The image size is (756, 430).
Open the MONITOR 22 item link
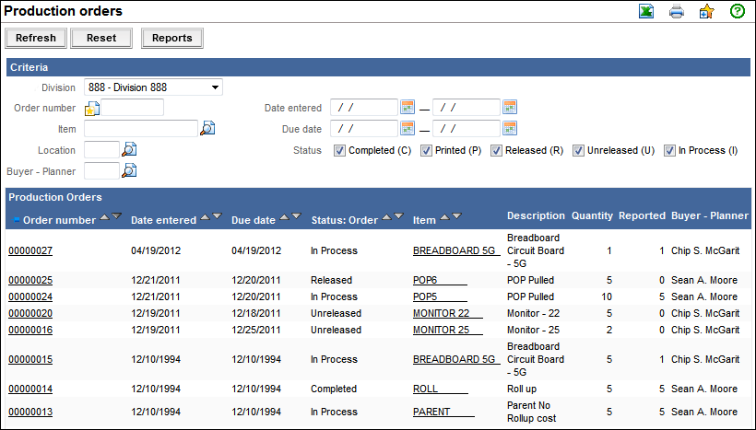441,313
